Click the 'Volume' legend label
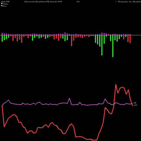 tap(5, 4)
